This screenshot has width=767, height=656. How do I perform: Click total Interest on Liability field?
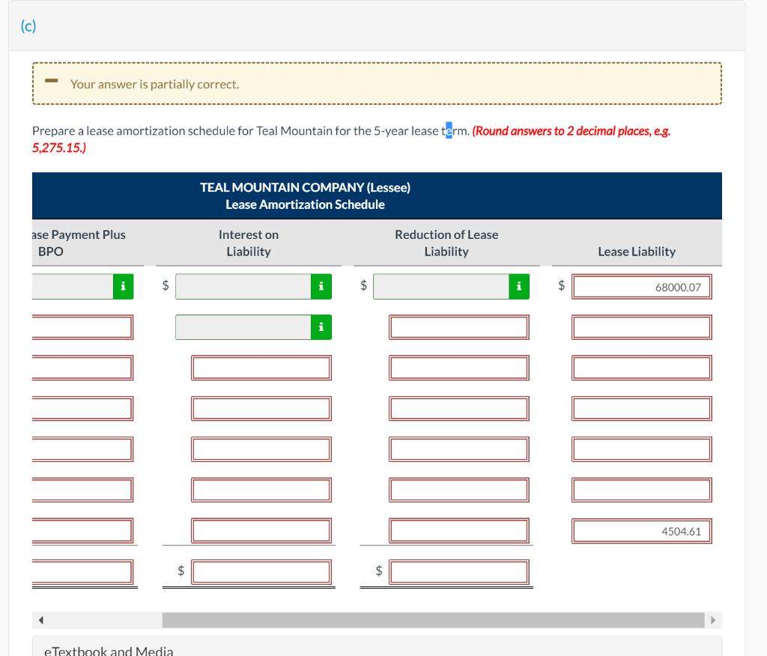tap(261, 572)
